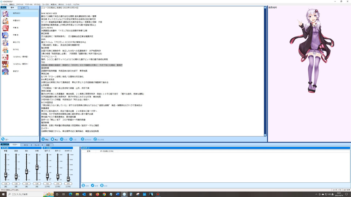Click the ポーズの長さ column header

point(106,151)
